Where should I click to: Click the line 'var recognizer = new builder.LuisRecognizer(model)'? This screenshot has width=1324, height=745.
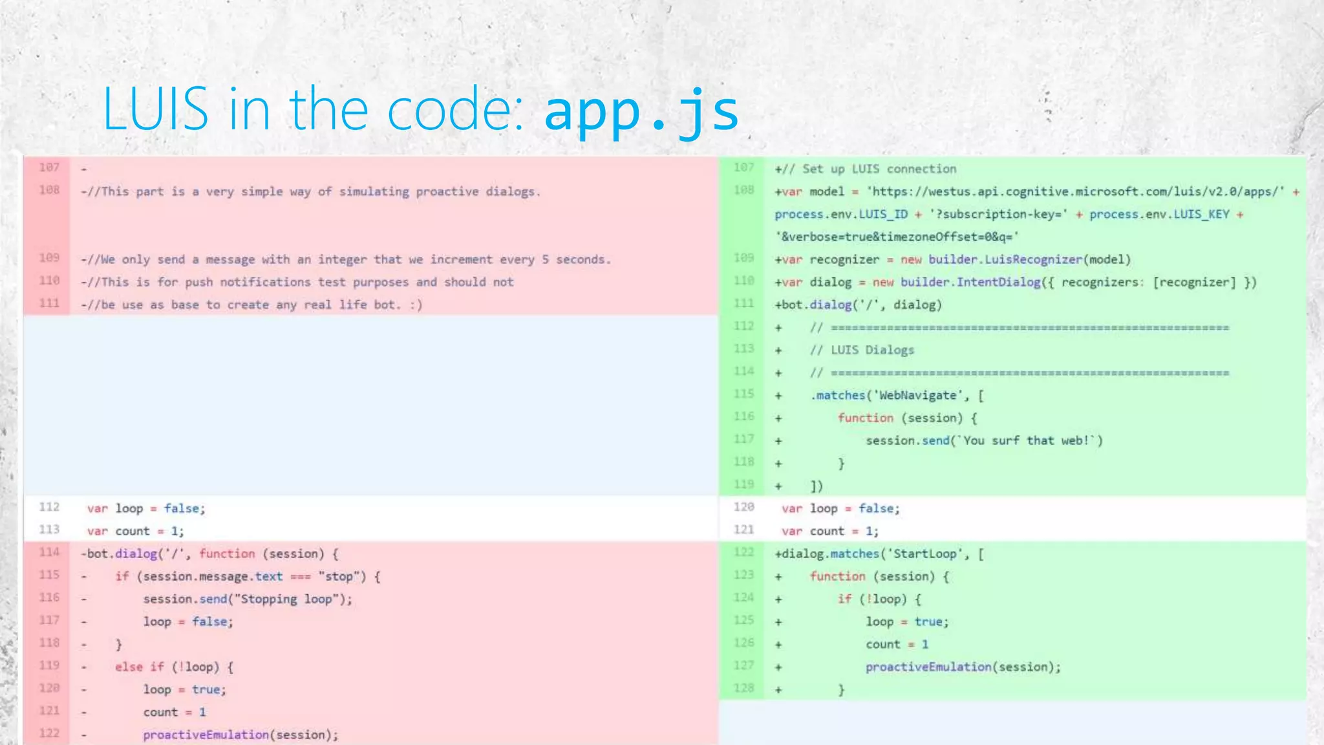coord(953,259)
